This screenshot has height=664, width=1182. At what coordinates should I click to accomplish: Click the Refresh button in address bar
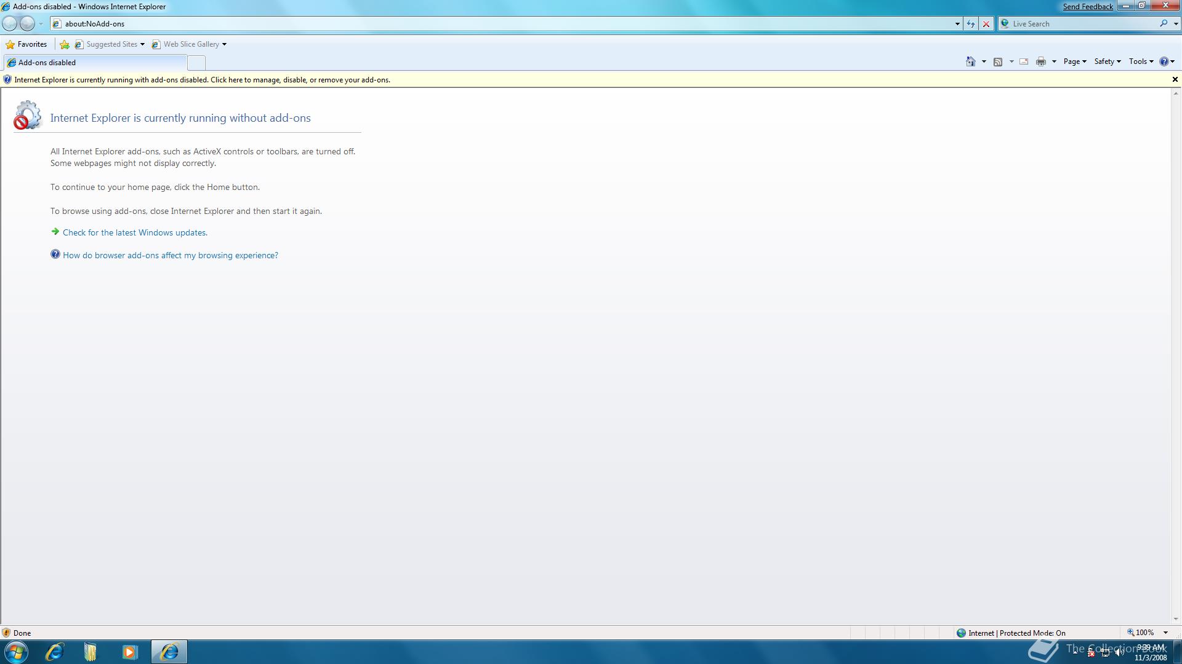pos(971,24)
